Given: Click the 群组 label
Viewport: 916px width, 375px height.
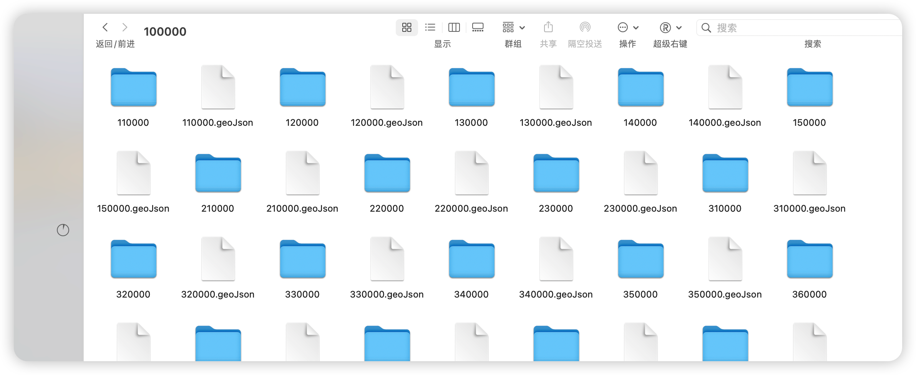Looking at the screenshot, I should point(513,44).
